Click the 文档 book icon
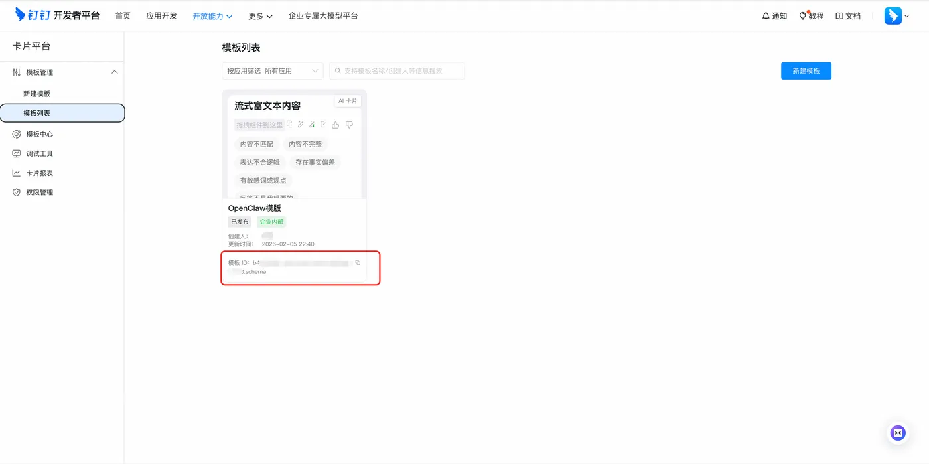929x464 pixels. pyautogui.click(x=839, y=16)
